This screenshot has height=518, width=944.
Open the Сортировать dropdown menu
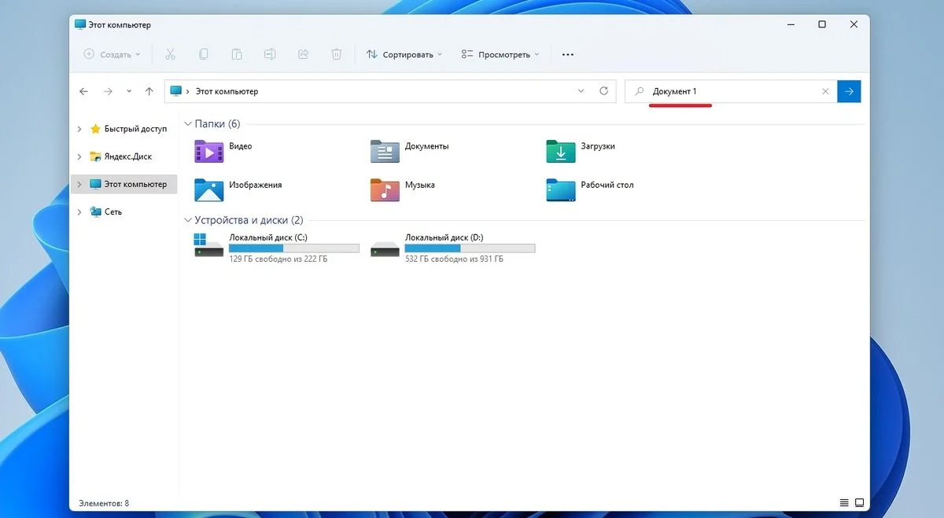coord(404,54)
